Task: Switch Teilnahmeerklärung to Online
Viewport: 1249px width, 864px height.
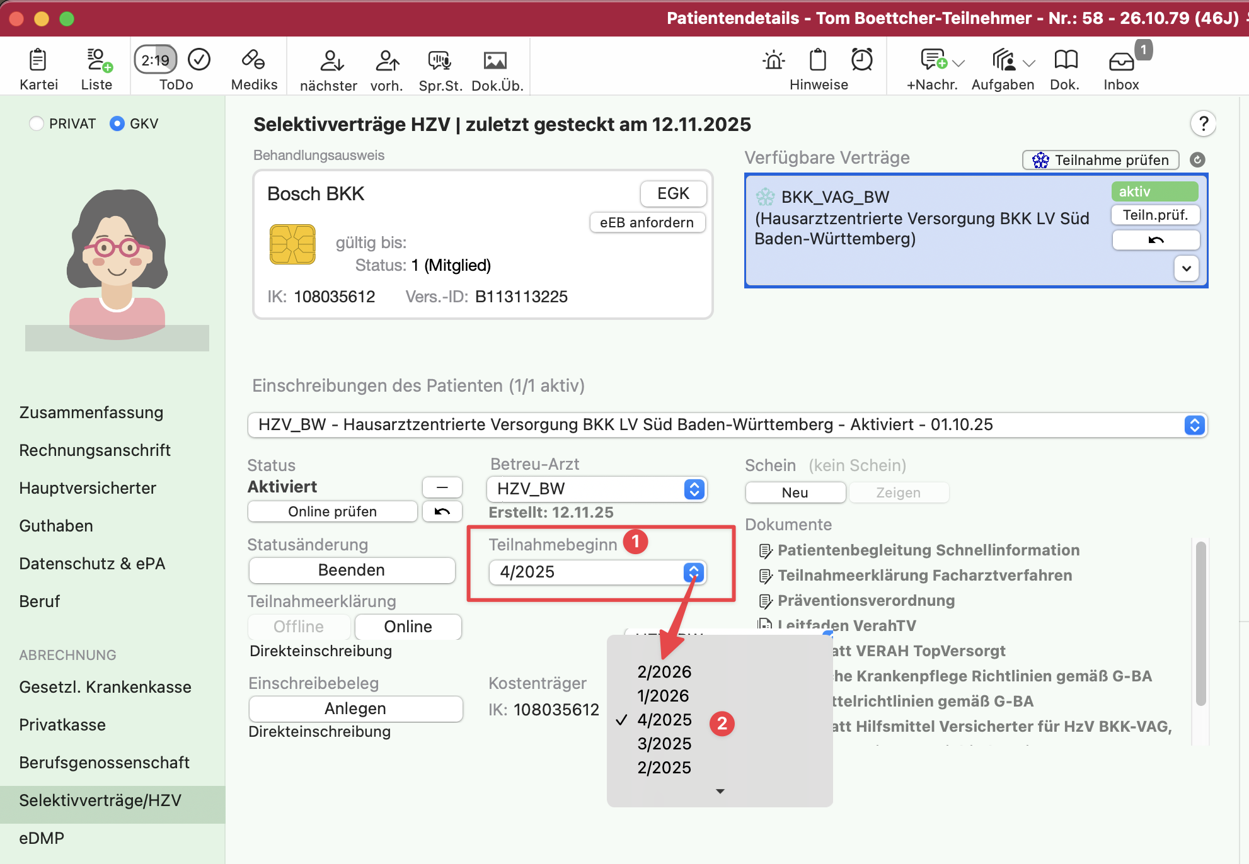Action: (x=408, y=627)
